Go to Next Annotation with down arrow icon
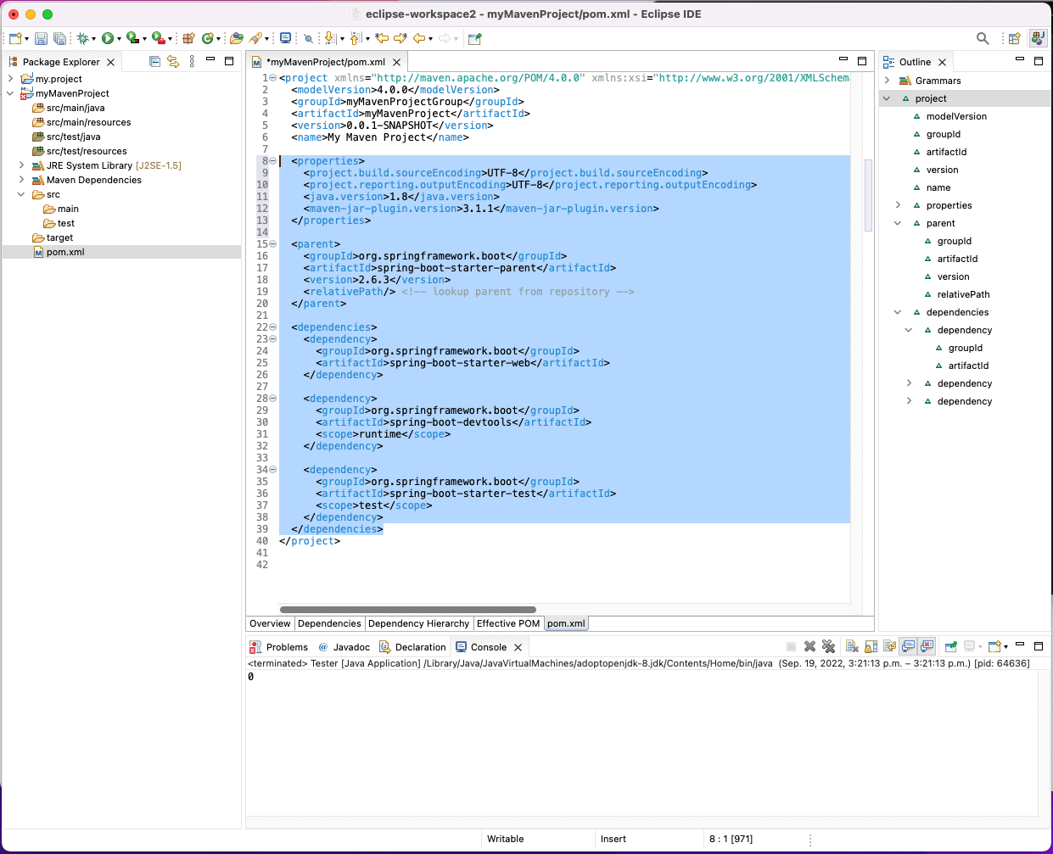Screen dimensions: 1053x854 coord(331,38)
